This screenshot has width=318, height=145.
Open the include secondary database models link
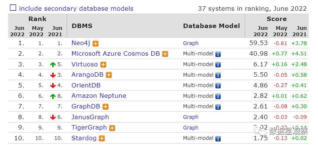pos(76,8)
